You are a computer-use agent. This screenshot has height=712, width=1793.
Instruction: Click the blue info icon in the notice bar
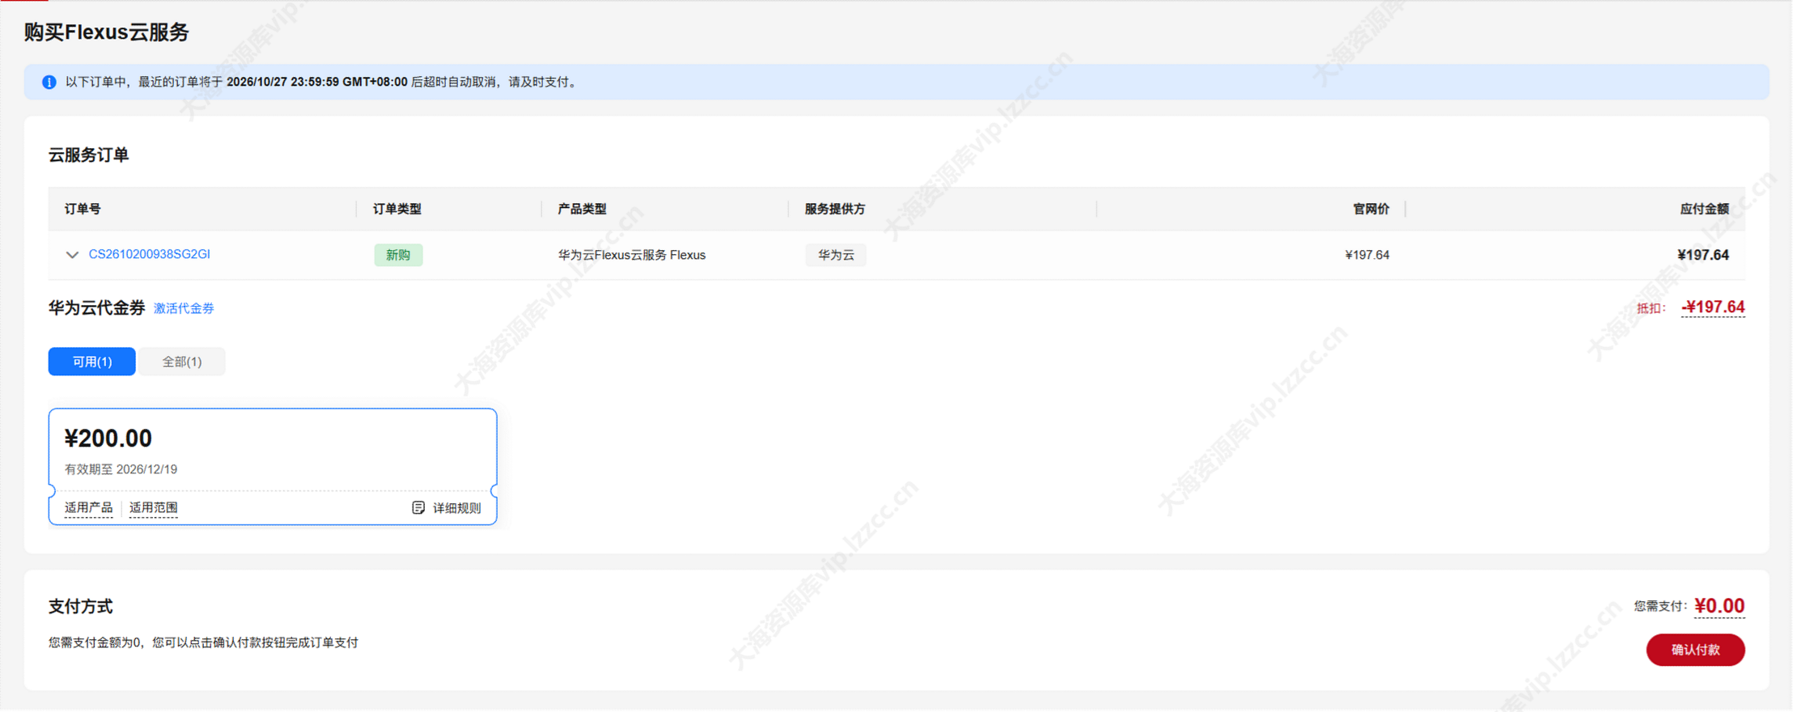[49, 82]
